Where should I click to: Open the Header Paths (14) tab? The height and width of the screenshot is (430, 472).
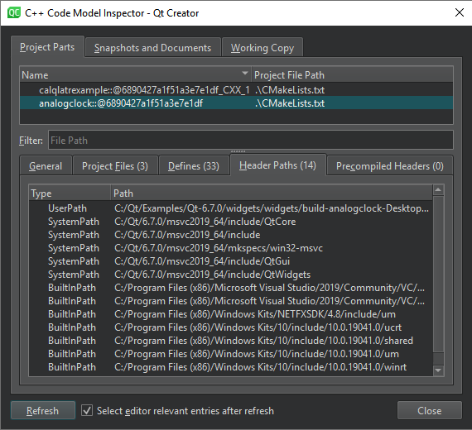(277, 165)
